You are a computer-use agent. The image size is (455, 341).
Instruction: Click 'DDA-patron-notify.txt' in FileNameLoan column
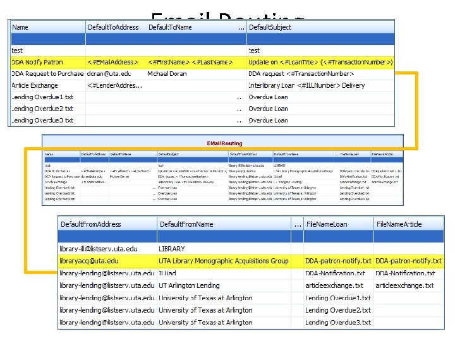pyautogui.click(x=338, y=261)
